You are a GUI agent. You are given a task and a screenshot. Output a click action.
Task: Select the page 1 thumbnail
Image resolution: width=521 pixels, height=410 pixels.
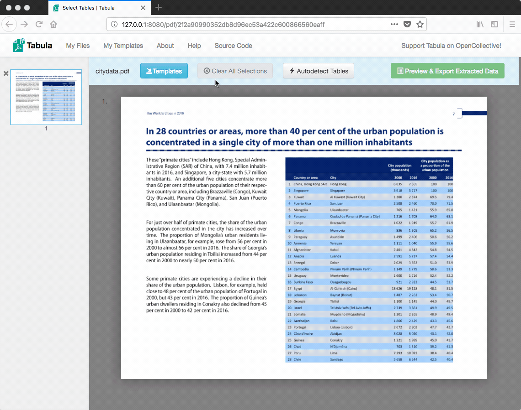pos(46,97)
